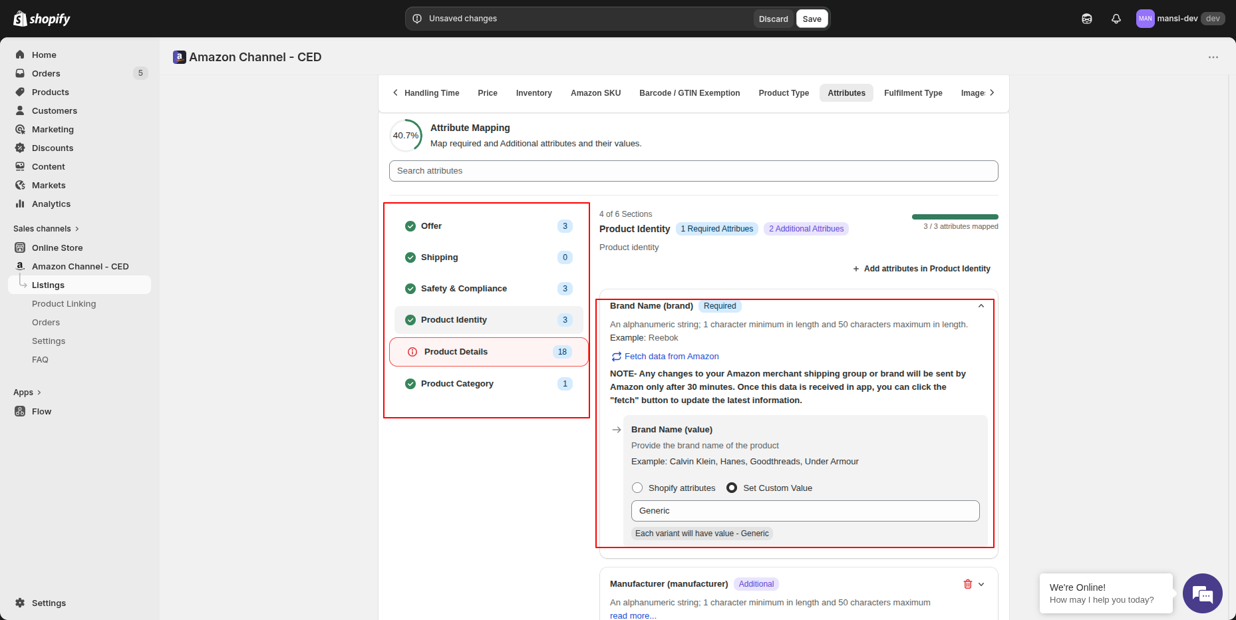This screenshot has width=1236, height=620.
Task: Click 2 Additional Attributes badge
Action: tap(806, 229)
